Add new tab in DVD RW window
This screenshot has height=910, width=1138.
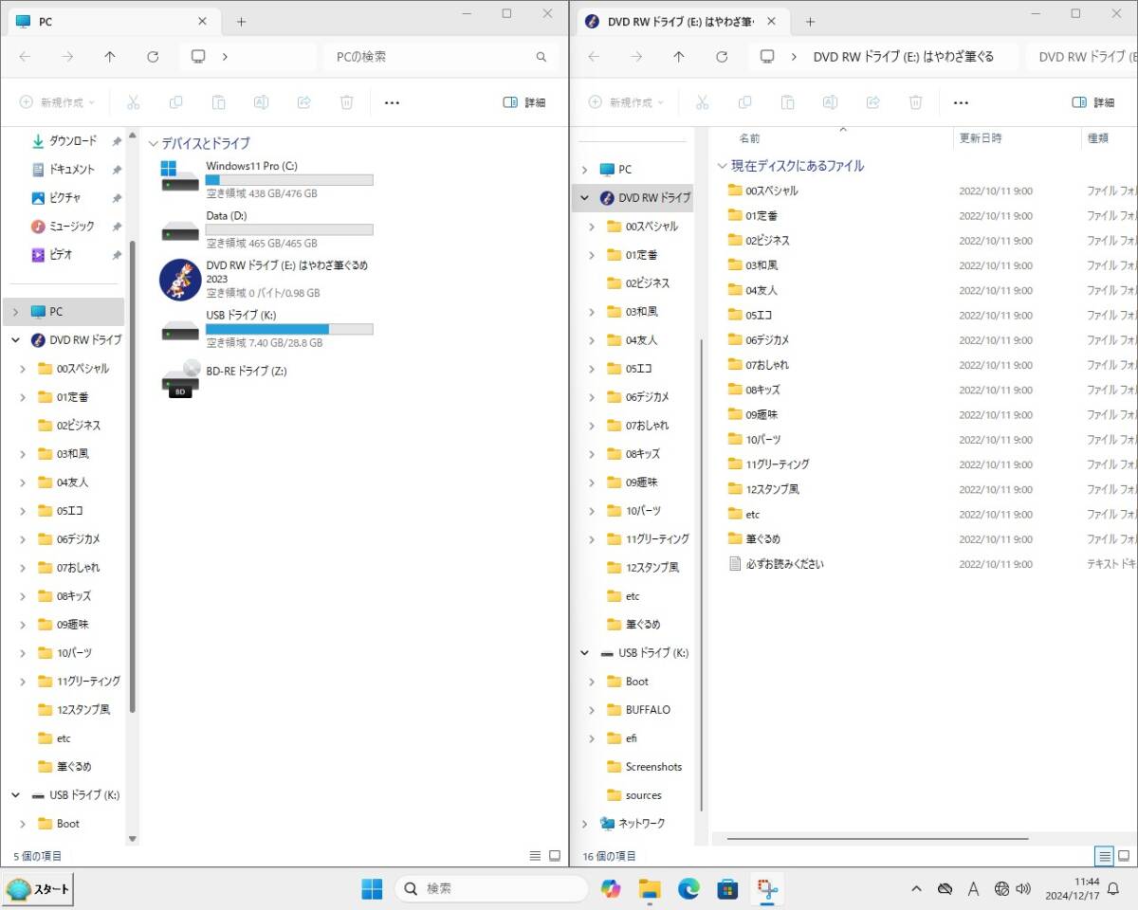810,22
